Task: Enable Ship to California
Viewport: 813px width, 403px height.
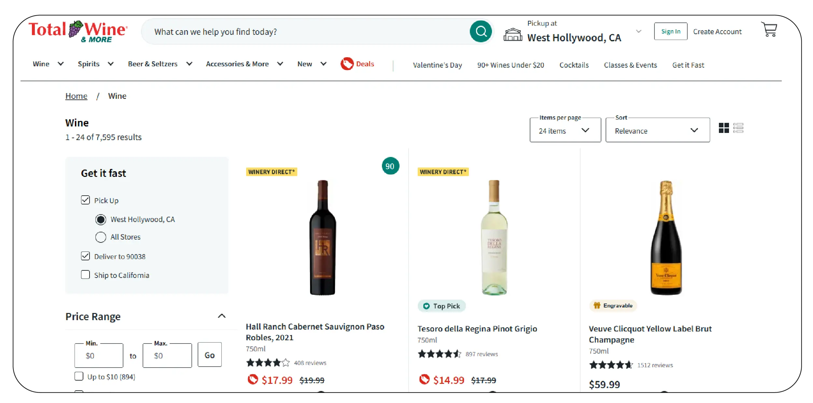Action: pyautogui.click(x=85, y=275)
